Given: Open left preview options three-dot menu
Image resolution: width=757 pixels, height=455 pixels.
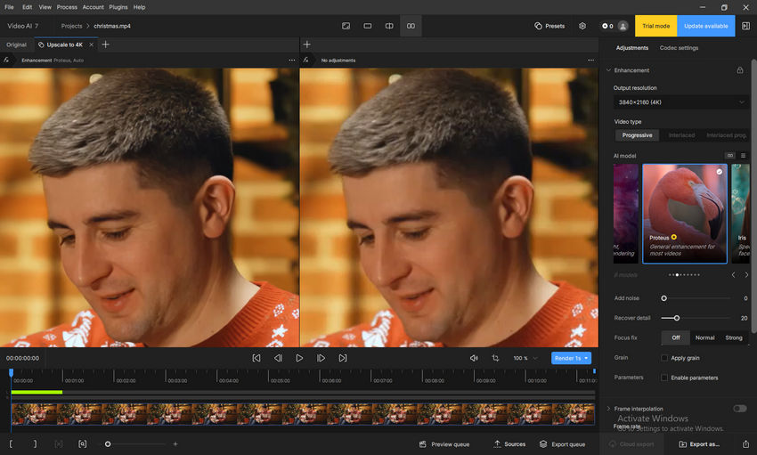Looking at the screenshot, I should (291, 61).
